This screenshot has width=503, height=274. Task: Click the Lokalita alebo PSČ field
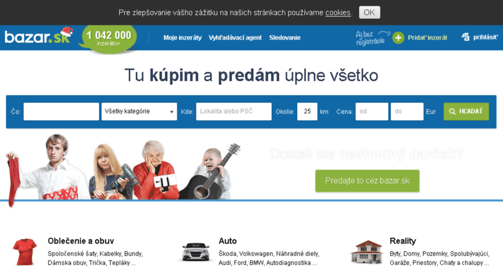[234, 111]
